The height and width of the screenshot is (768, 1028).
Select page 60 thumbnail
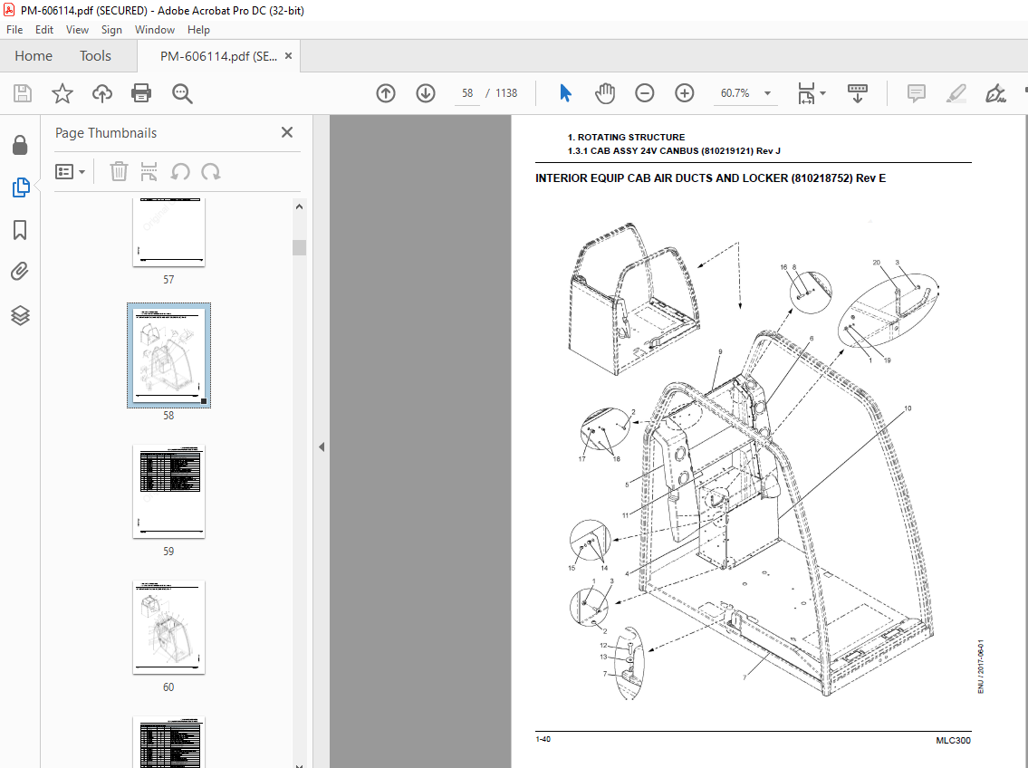[168, 627]
